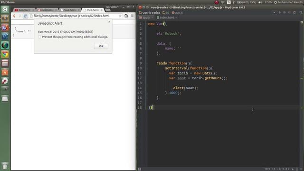Click the Wi-Fi network indicator
This screenshot has height=171, width=304.
pyautogui.click(x=223, y=2)
